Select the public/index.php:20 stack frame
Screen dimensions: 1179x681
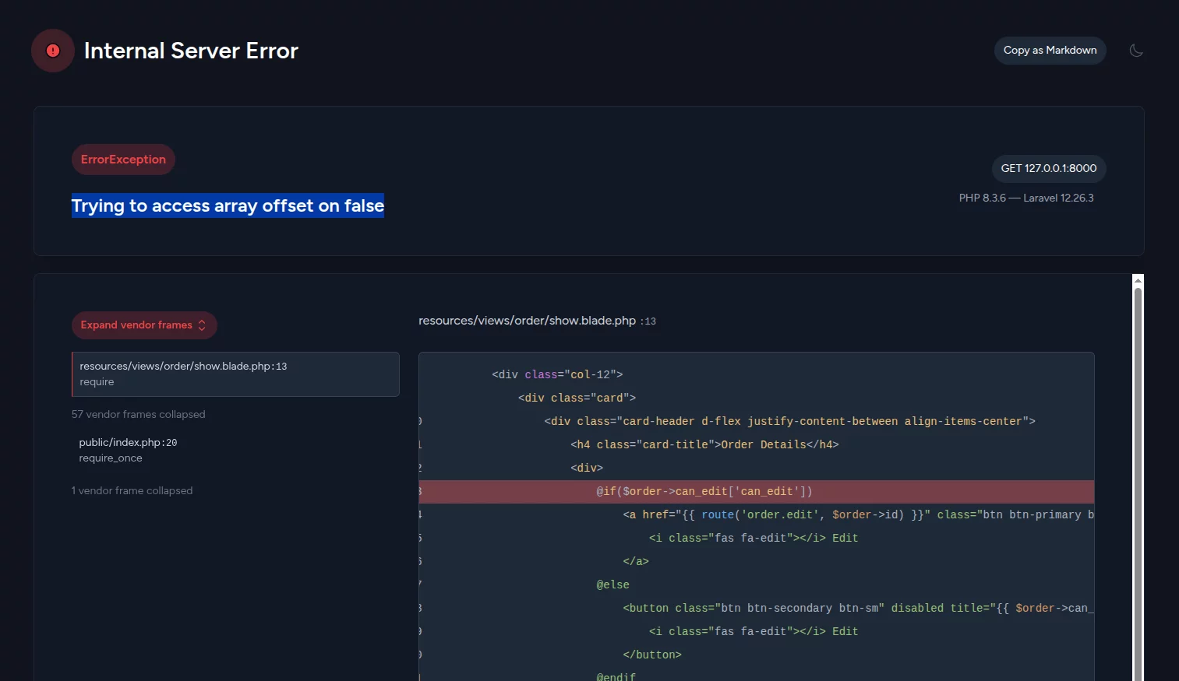[128, 450]
